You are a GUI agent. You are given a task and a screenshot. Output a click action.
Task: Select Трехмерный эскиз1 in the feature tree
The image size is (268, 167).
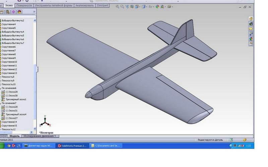pos(16,99)
